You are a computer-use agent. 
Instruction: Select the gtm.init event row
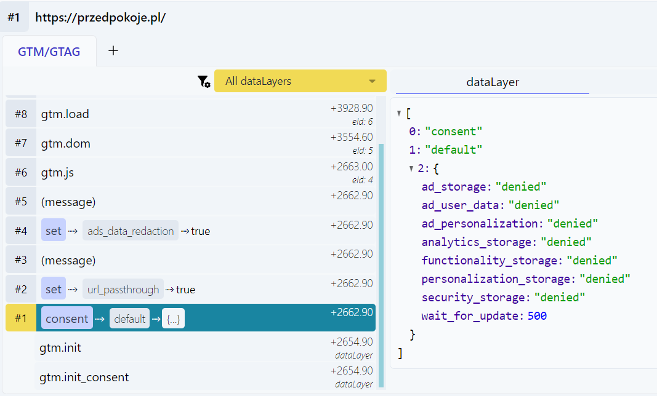pyautogui.click(x=185, y=348)
